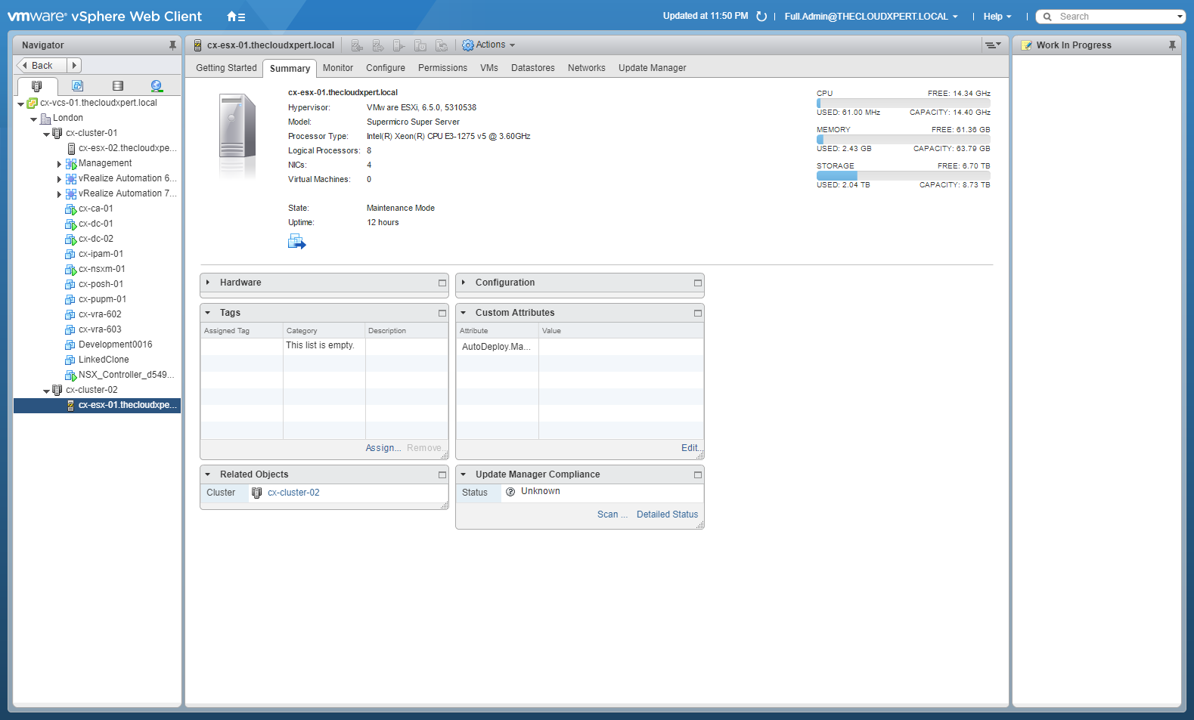Open the Datastores tab
Image resolution: width=1194 pixels, height=720 pixels.
(x=532, y=68)
